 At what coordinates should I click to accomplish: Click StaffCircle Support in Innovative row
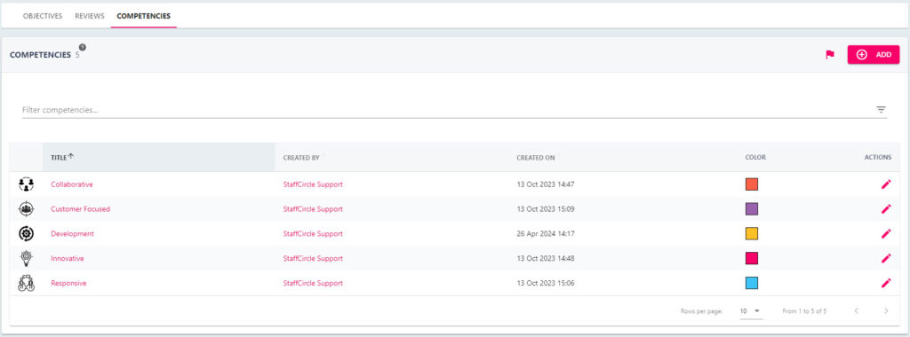[x=313, y=259]
